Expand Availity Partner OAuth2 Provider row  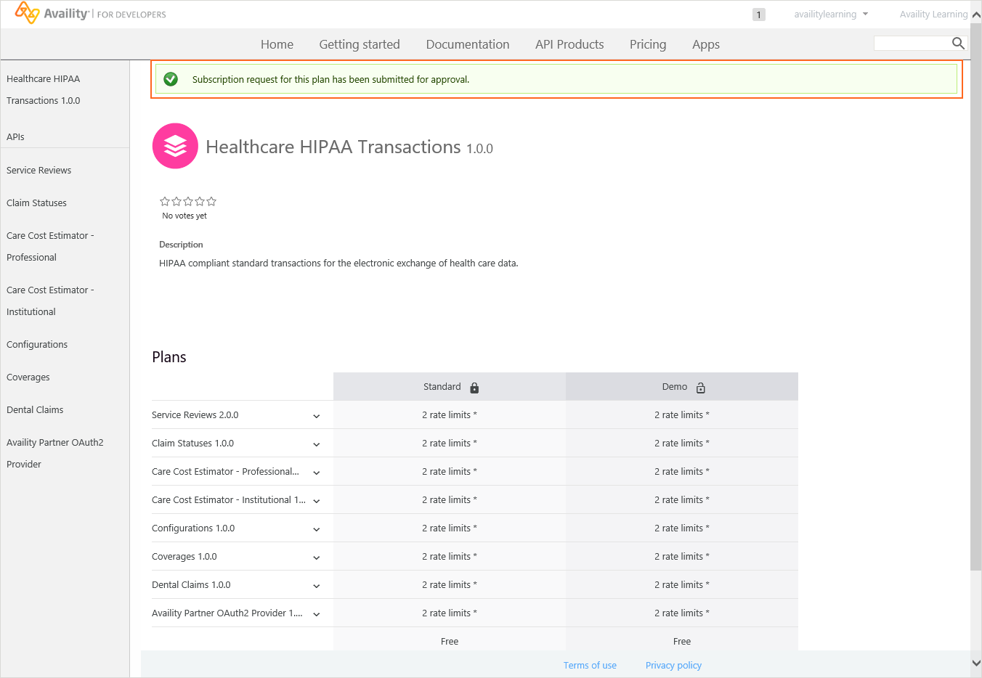(317, 614)
